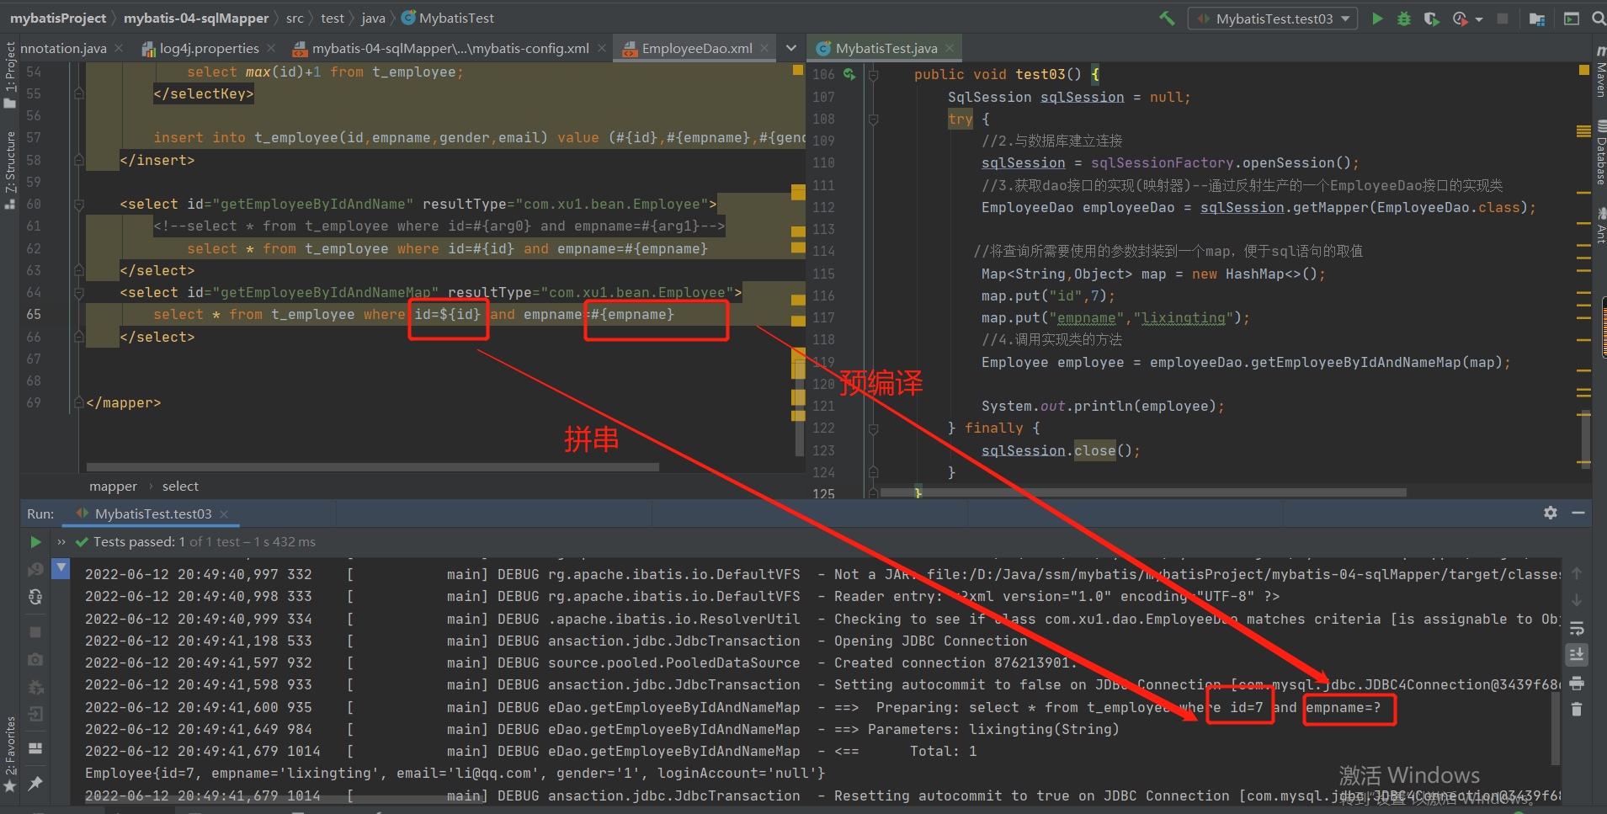The width and height of the screenshot is (1607, 814).
Task: Collapse the select getEmployeeByIdAndNameMap fold marker at line 64
Action: (78, 292)
